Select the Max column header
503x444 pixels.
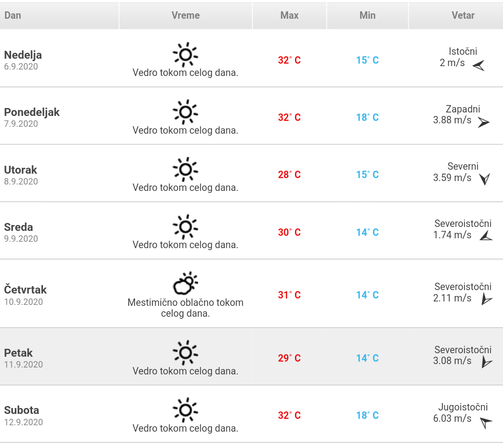point(289,15)
